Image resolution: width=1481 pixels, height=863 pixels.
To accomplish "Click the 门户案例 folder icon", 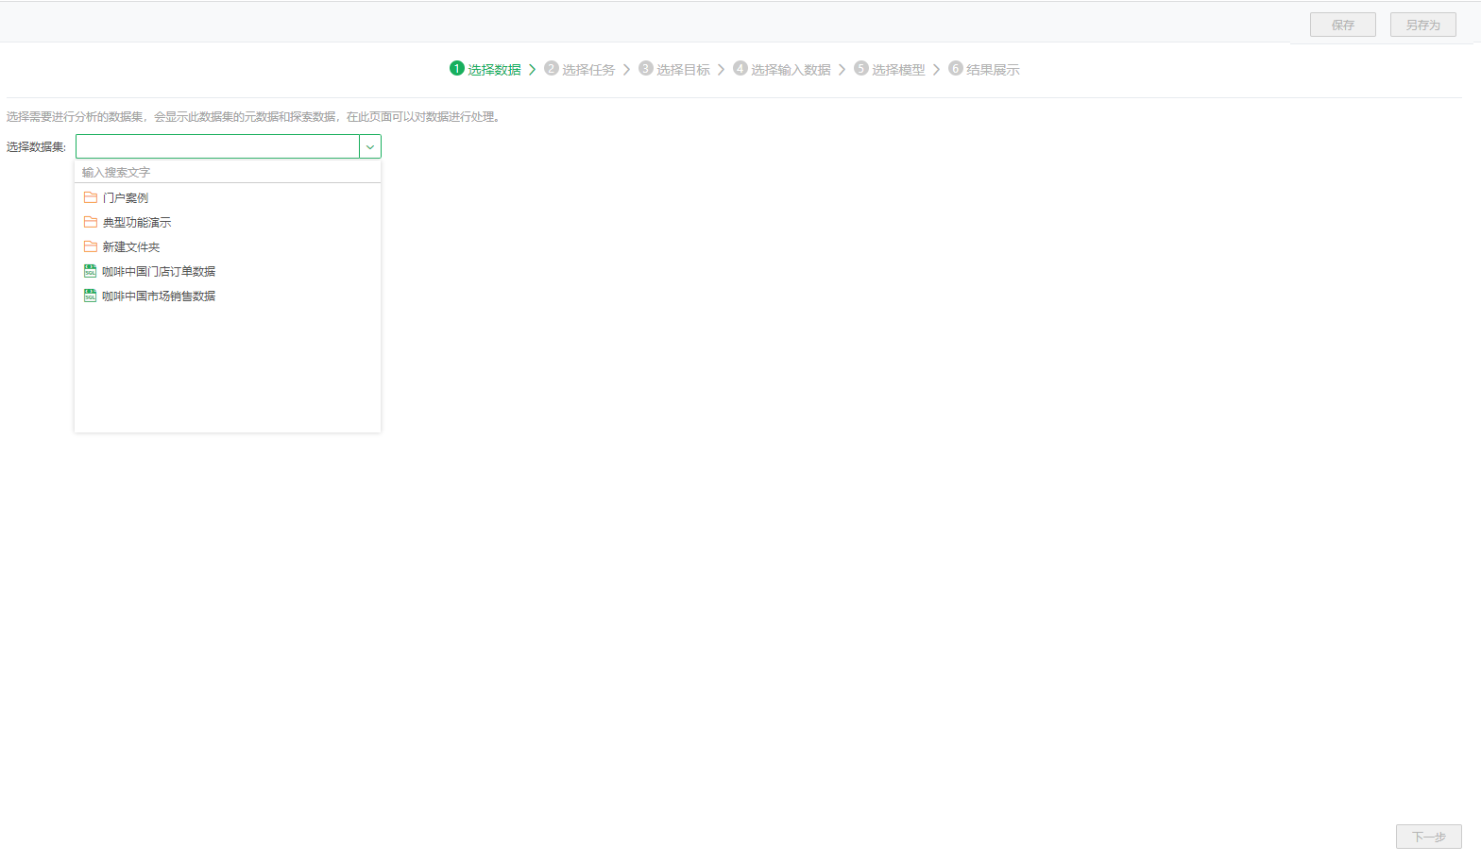I will click(91, 197).
